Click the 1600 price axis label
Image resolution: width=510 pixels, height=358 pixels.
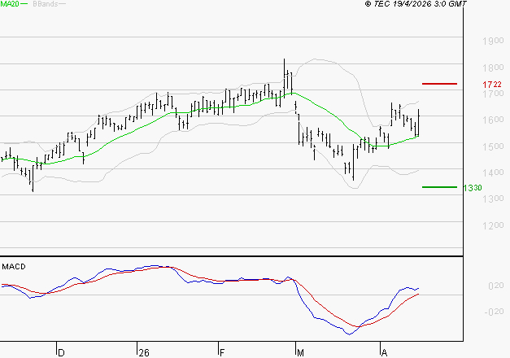[x=491, y=120]
